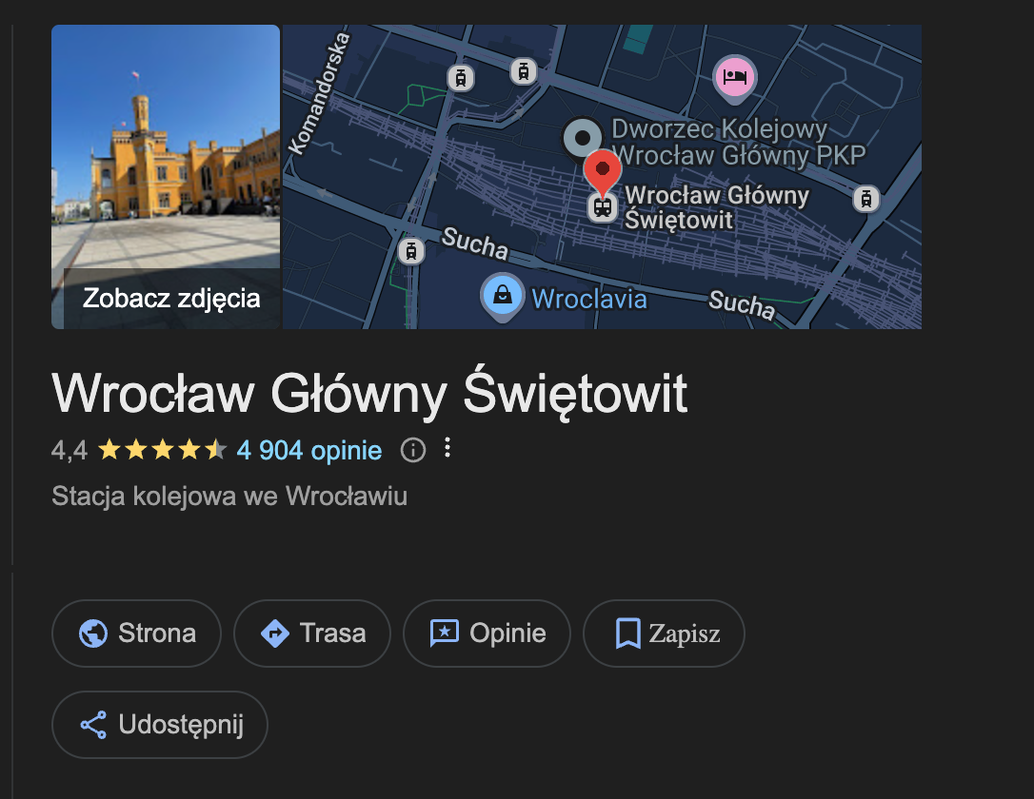1034x799 pixels.
Task: Click the Opinie button to write a review
Action: (487, 633)
